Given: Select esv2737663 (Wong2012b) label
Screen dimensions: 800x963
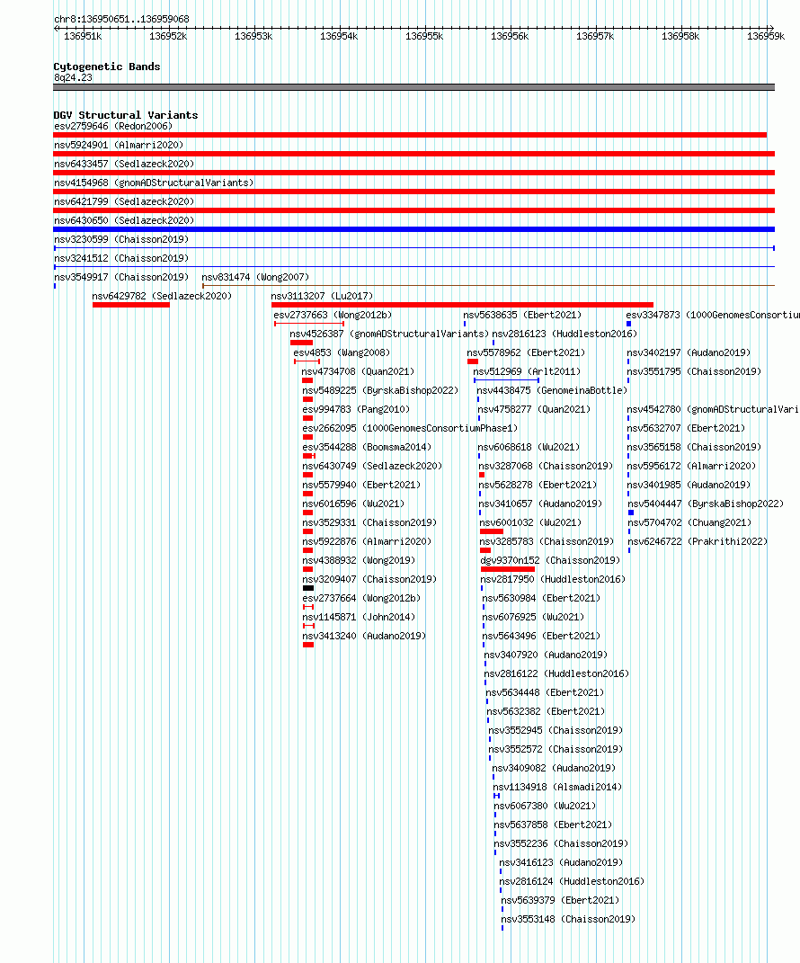Looking at the screenshot, I should (333, 315).
